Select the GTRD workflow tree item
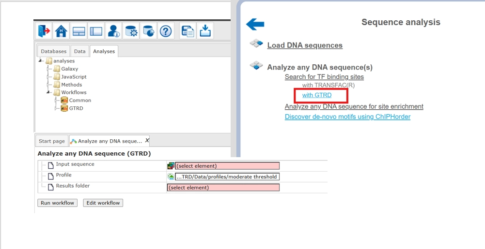The width and height of the screenshot is (485, 249). pos(76,108)
